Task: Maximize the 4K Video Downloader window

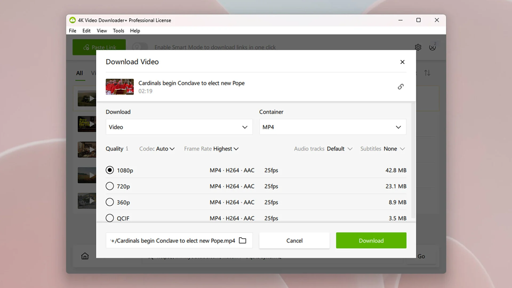Action: (x=418, y=20)
